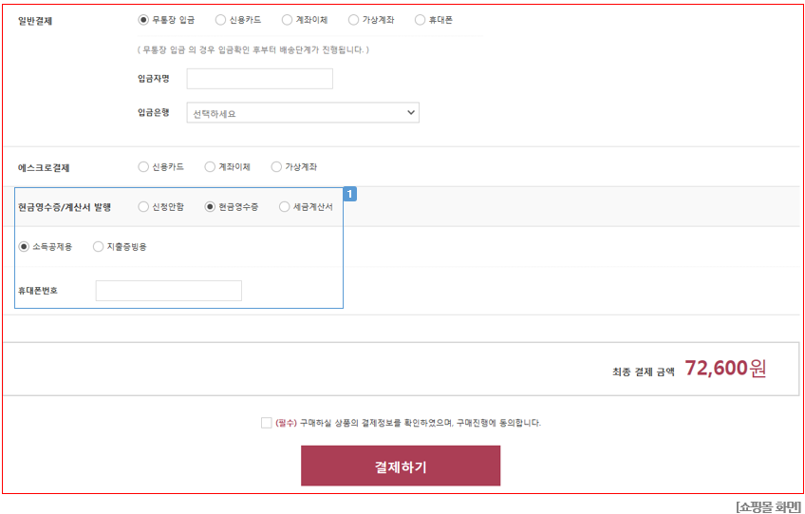
Task: Pick 가상계좌 in the 에스크로결제 row
Action: tap(276, 167)
